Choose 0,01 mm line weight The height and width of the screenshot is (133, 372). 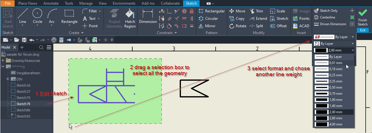point(334,63)
